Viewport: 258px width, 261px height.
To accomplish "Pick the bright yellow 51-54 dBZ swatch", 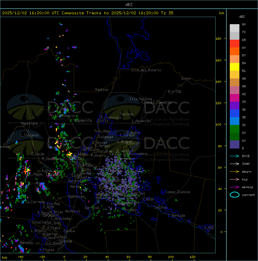I will (234, 67).
